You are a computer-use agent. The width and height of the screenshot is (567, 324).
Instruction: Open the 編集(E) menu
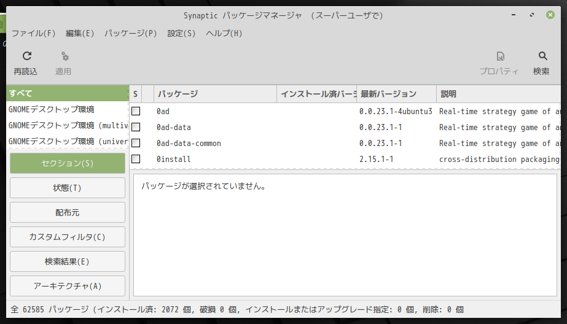click(80, 33)
